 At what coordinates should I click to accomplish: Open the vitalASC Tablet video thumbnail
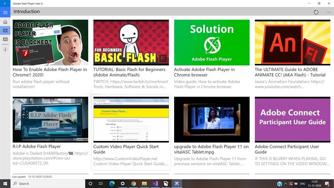(212, 119)
